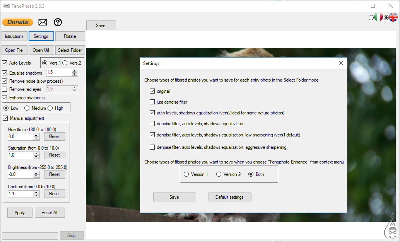
Task: Click the orange Donate button
Action: coord(18,22)
